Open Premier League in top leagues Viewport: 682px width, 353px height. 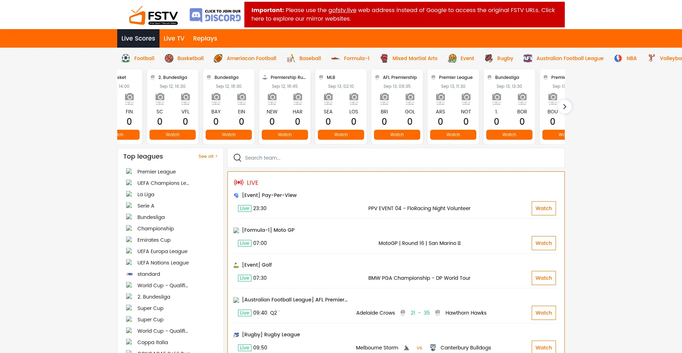click(157, 172)
